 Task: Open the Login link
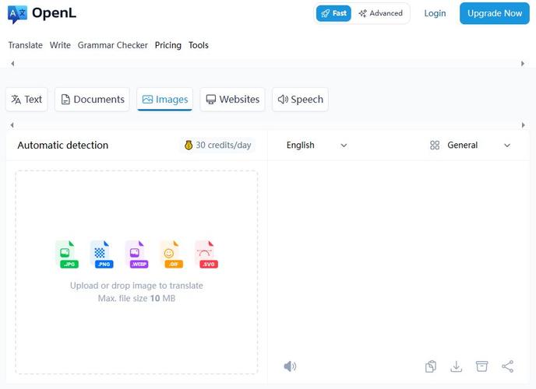click(435, 13)
